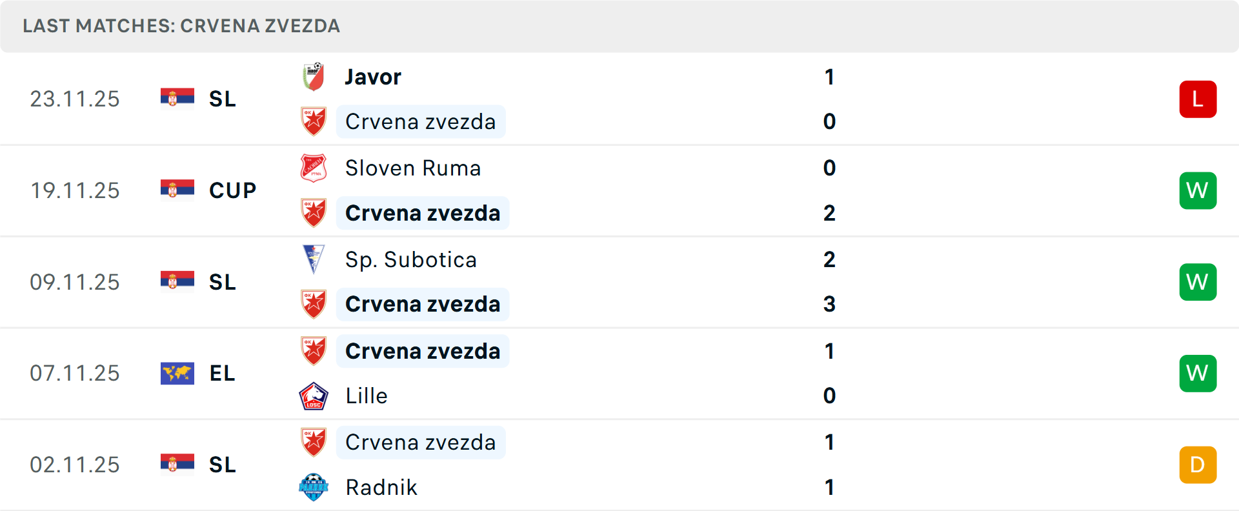This screenshot has width=1239, height=511.
Task: Open the Radnik match row details
Action: coord(710,465)
